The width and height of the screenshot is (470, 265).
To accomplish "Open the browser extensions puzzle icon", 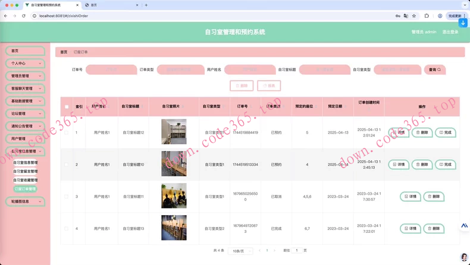I will pos(427,16).
